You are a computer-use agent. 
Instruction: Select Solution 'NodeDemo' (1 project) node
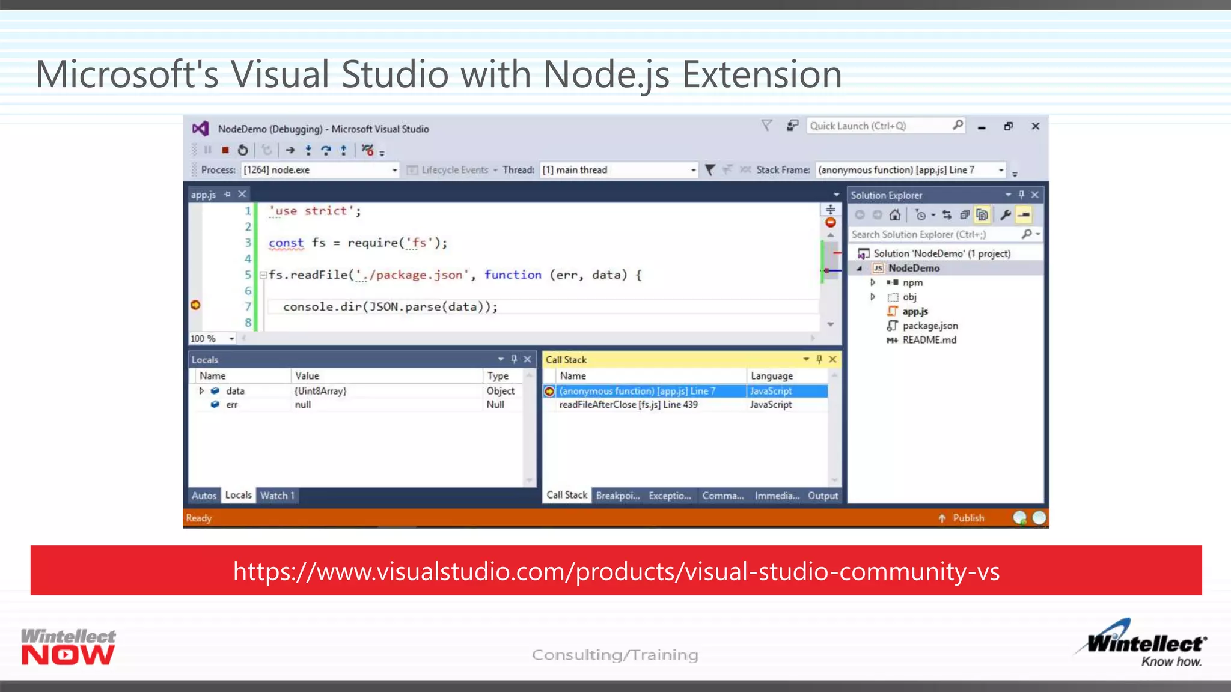tap(942, 253)
